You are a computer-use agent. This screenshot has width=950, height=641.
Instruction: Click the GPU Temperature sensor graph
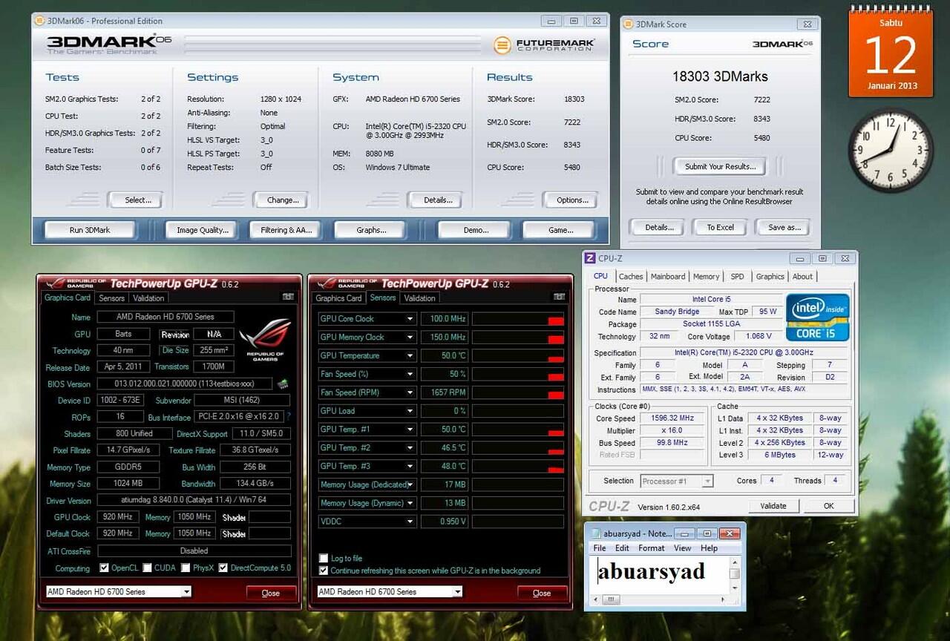pyautogui.click(x=518, y=356)
